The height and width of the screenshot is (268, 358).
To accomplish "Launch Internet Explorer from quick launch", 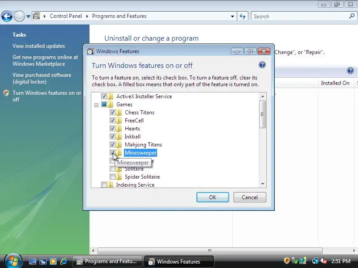I will coord(64,261).
